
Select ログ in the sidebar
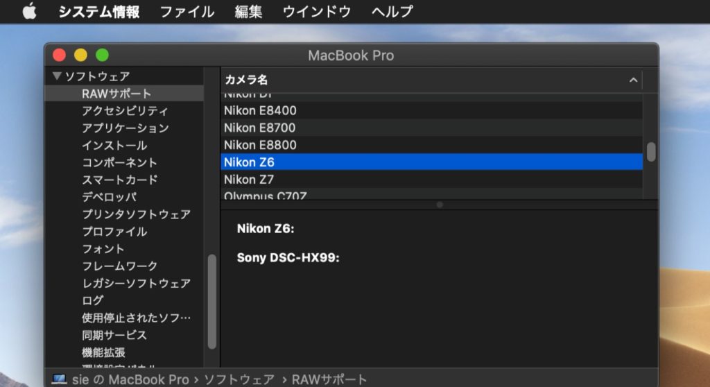coord(92,300)
